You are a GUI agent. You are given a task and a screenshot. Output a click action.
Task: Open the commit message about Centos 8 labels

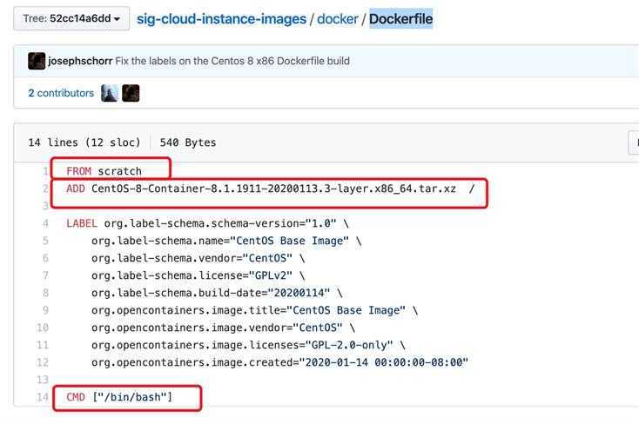point(232,61)
